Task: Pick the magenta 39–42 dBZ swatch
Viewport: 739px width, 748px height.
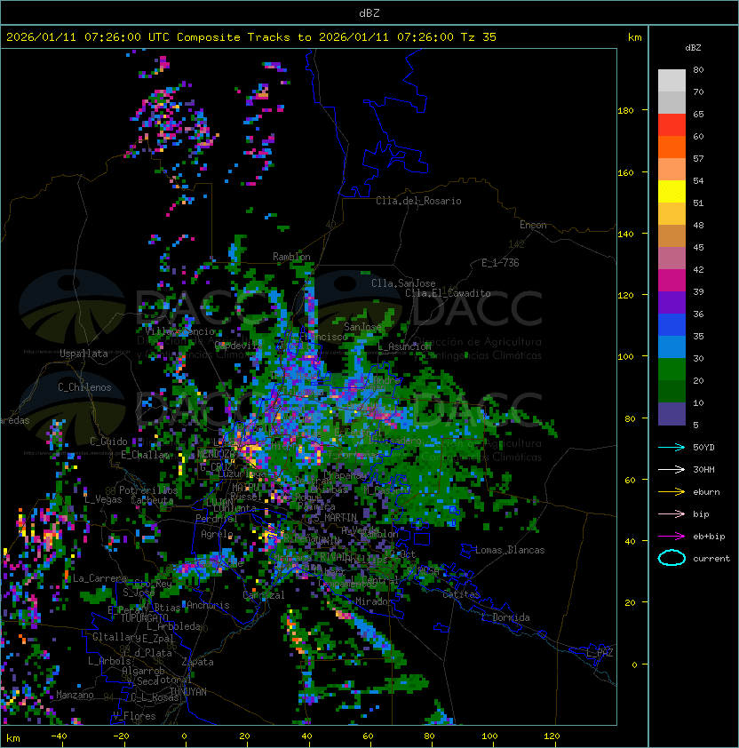Action: [671, 281]
